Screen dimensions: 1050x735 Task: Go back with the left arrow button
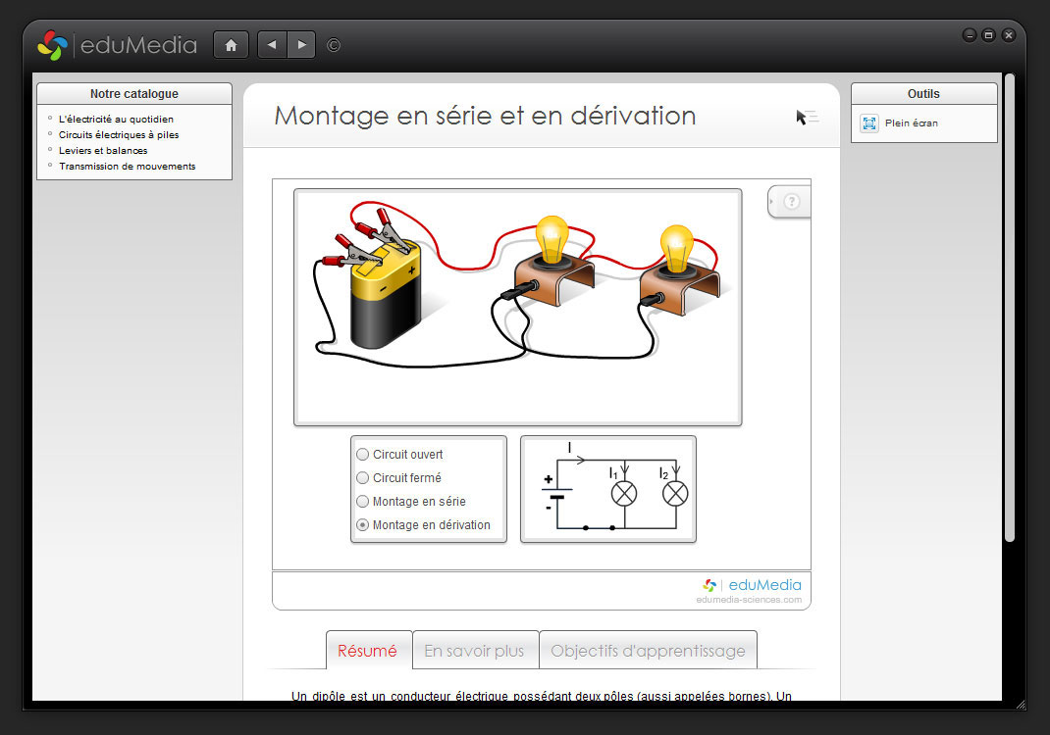tap(272, 45)
